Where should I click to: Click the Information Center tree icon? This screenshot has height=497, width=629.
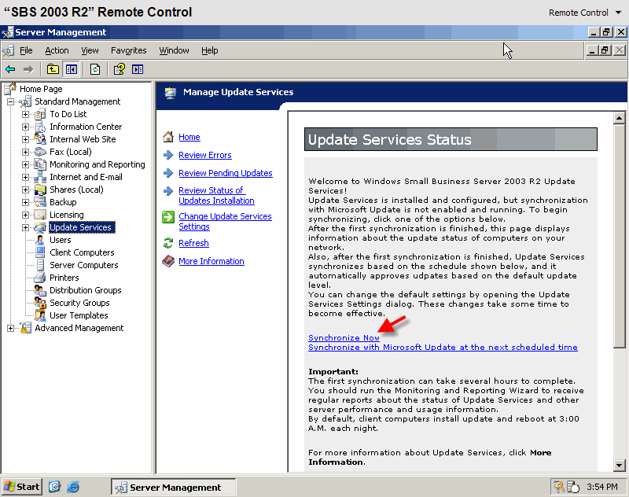click(40, 127)
